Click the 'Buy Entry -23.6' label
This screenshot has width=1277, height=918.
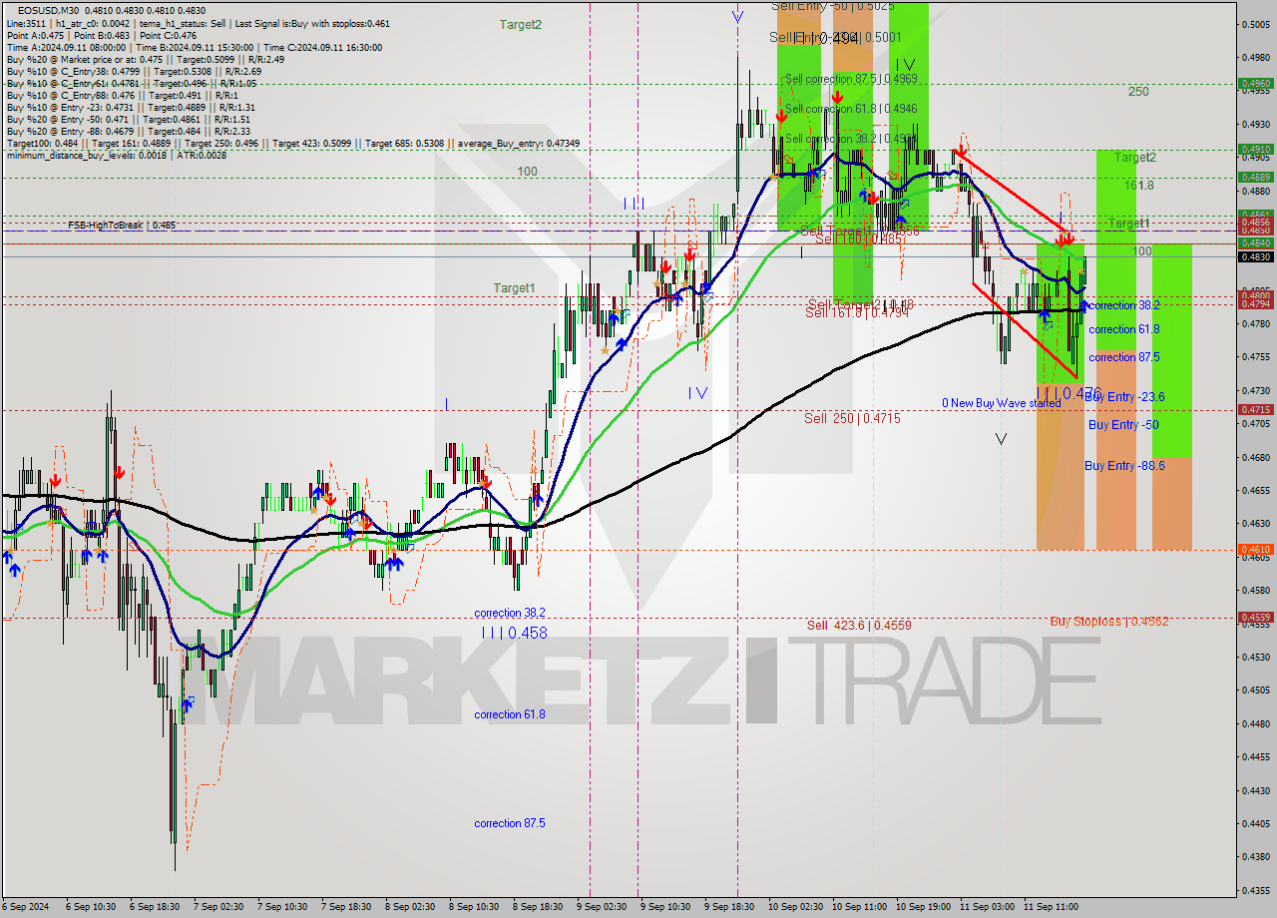click(1124, 397)
